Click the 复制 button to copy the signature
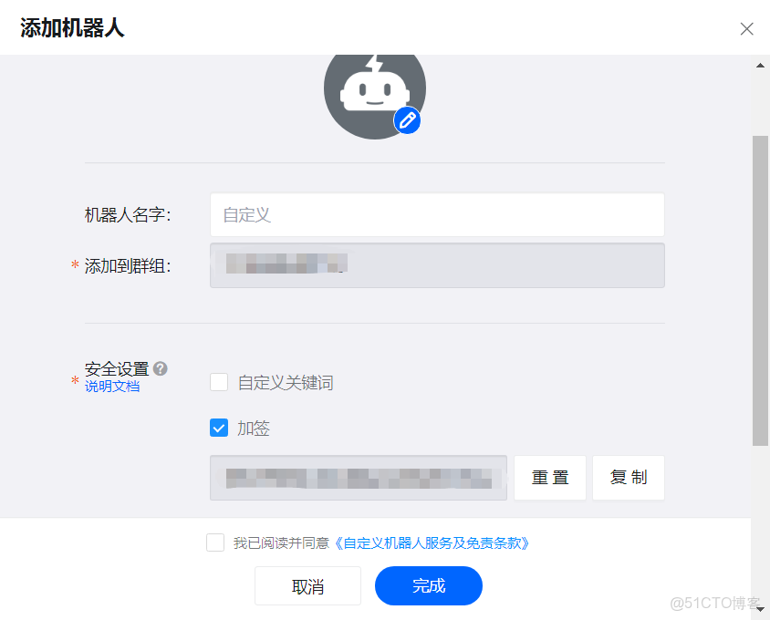This screenshot has width=770, height=620. (628, 477)
